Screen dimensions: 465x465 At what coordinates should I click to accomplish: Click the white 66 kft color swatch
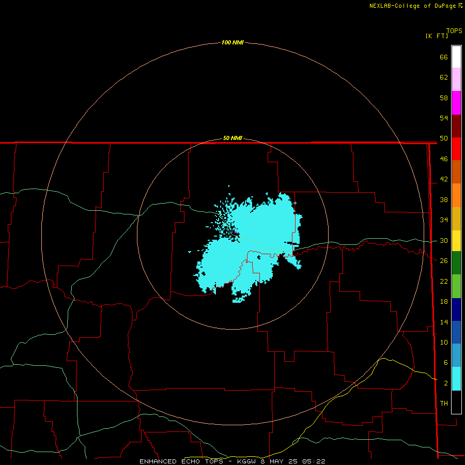click(x=456, y=57)
